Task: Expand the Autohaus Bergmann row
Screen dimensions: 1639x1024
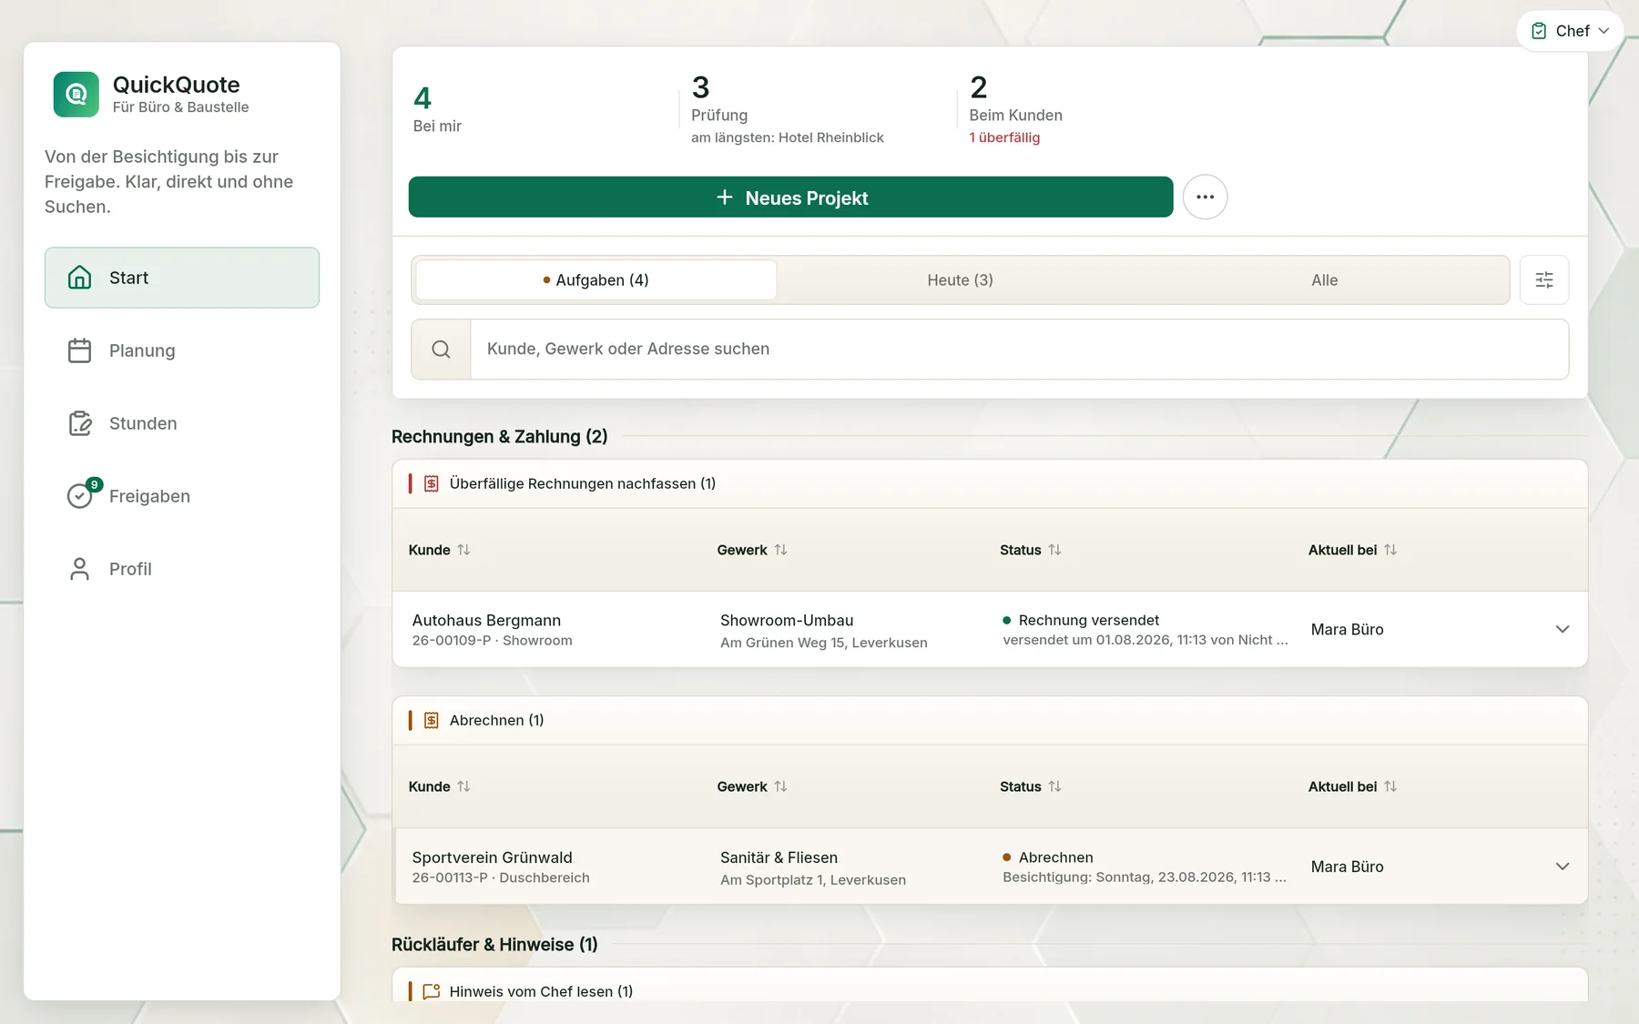Action: pyautogui.click(x=1563, y=629)
